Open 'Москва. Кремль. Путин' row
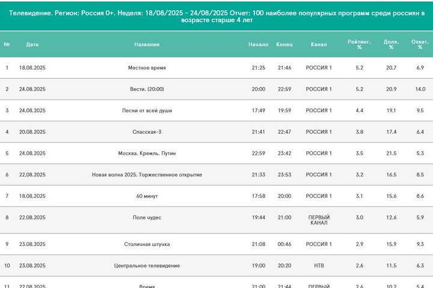The height and width of the screenshot is (288, 433). click(x=147, y=154)
